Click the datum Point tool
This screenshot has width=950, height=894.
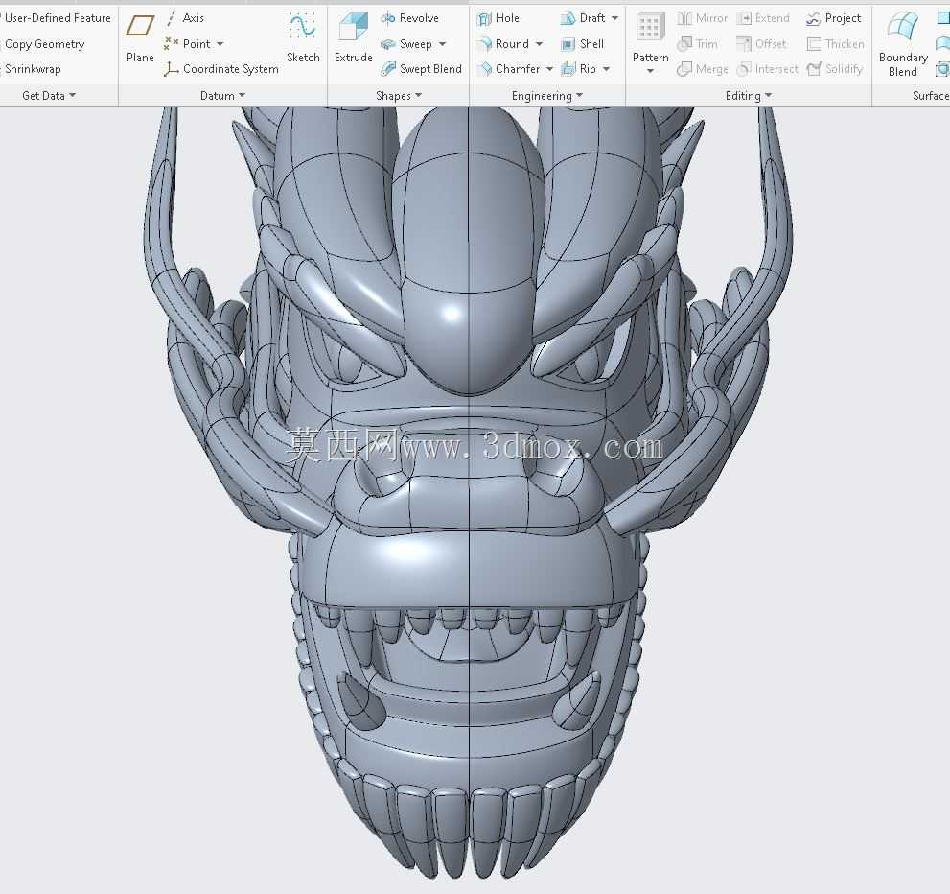tap(187, 43)
